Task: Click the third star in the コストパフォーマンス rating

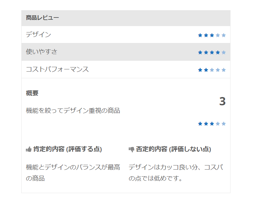Action: (x=212, y=70)
